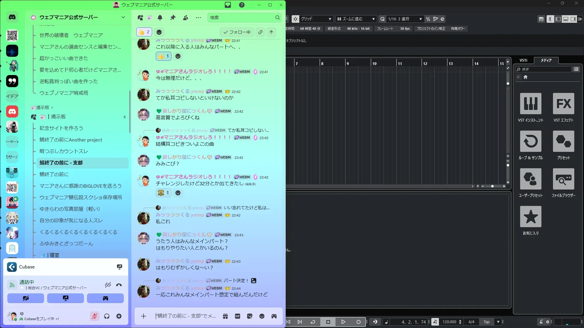The width and height of the screenshot is (584, 328).
Task: Toggle camera button in voice panel
Action: point(26,298)
